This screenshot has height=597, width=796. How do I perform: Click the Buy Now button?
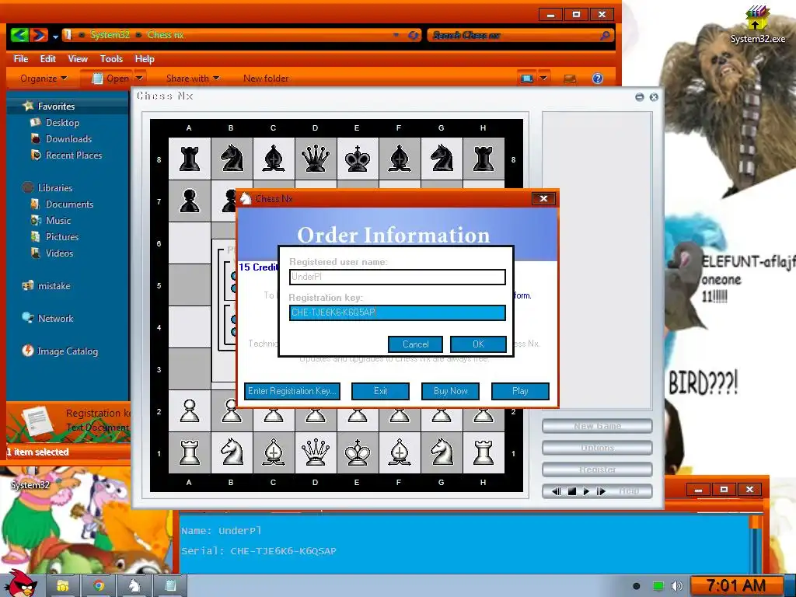click(x=450, y=391)
